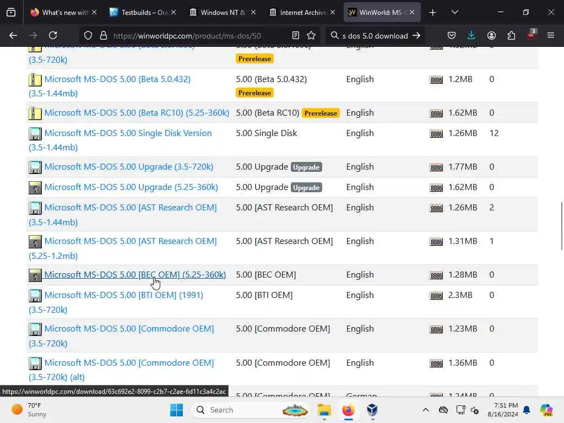
Task: Click Upgrade badge in Upgrade (3.5-720k) row
Action: [306, 167]
